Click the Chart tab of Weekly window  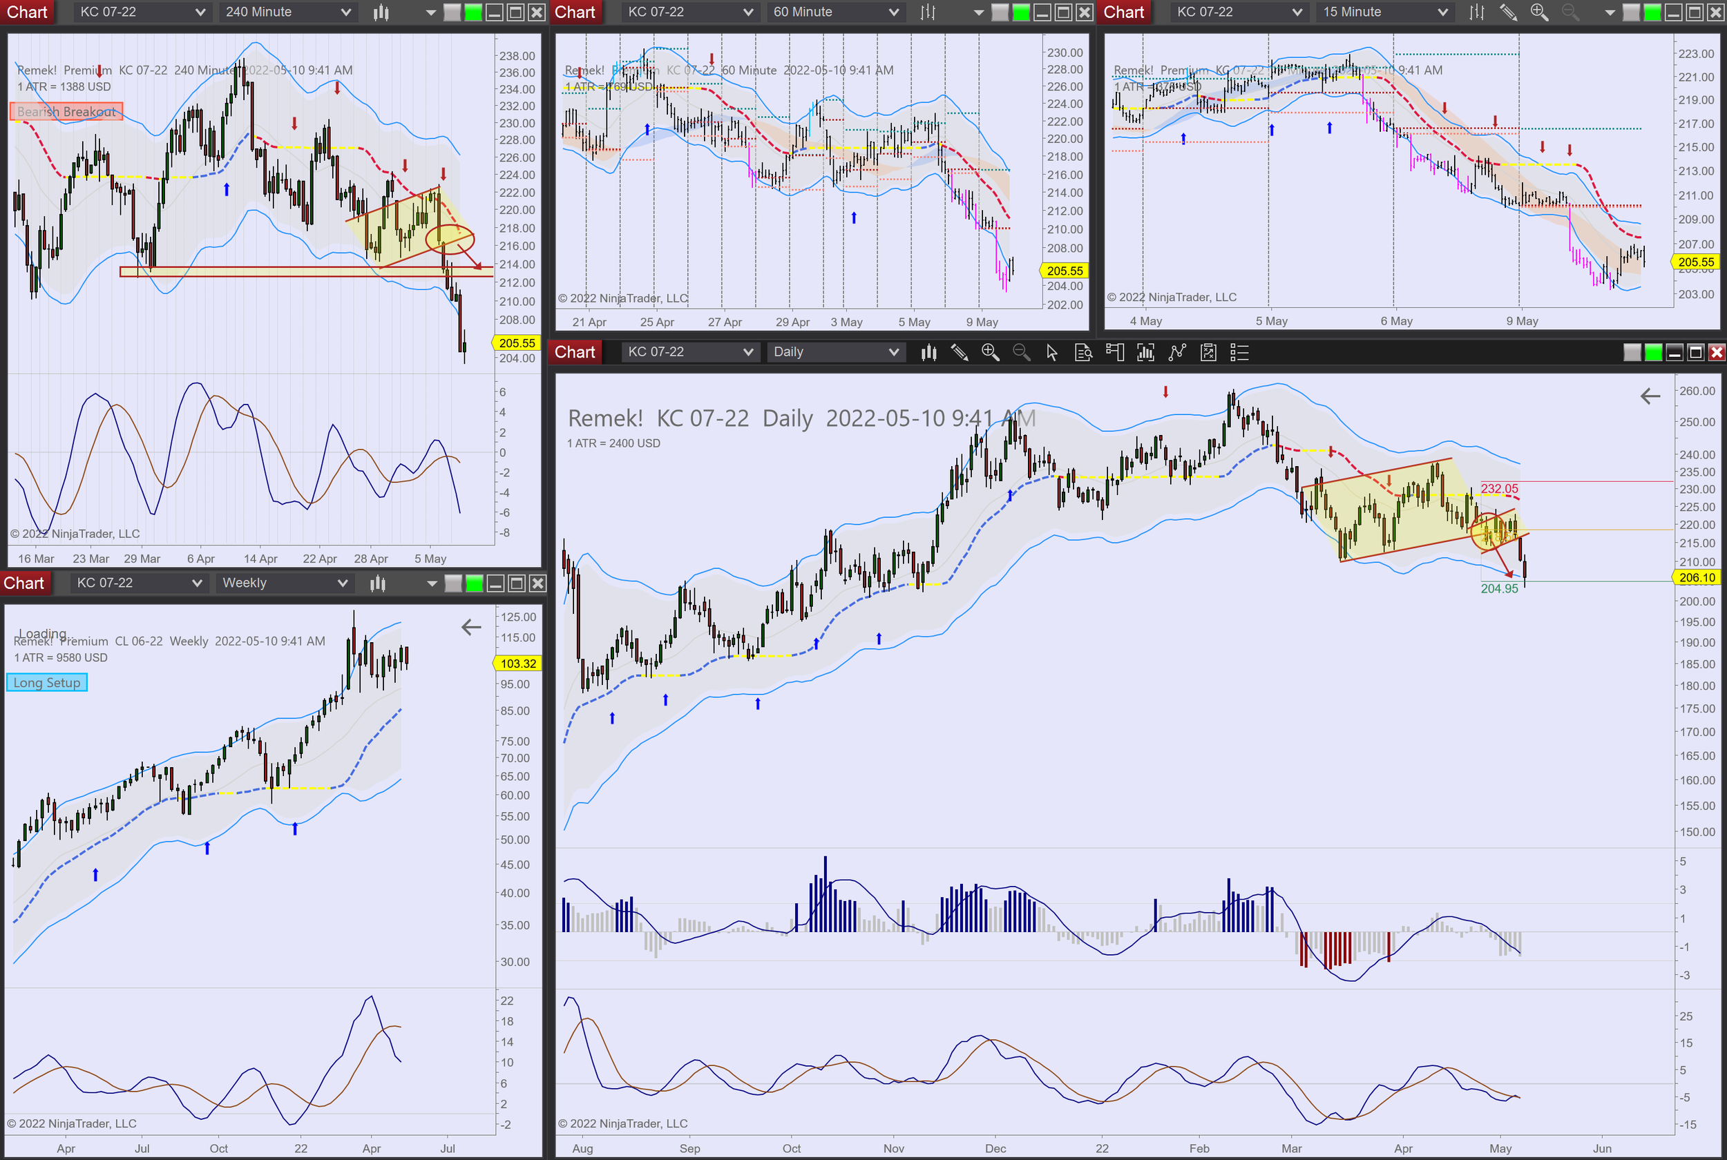pos(24,583)
